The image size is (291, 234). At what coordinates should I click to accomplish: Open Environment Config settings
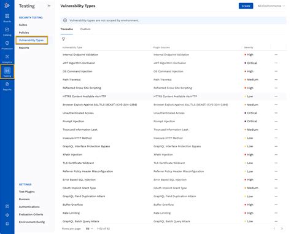[32, 222]
